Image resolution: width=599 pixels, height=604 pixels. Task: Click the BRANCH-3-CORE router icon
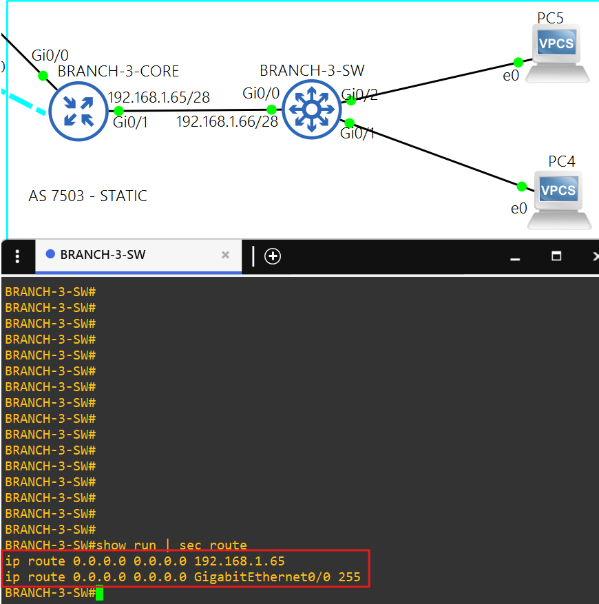[x=78, y=112]
